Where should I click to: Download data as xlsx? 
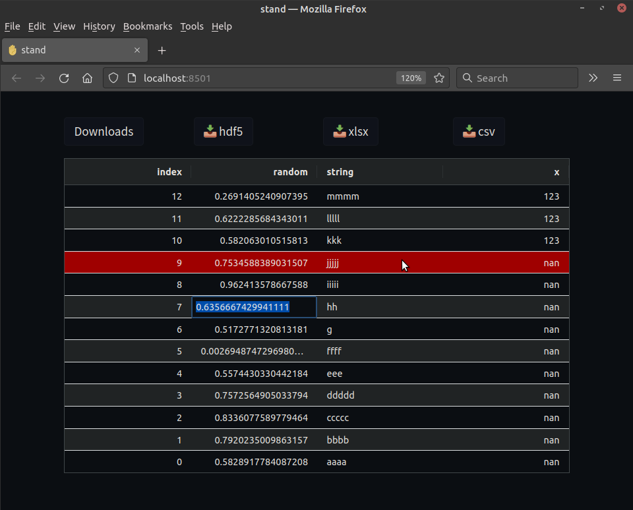point(350,132)
